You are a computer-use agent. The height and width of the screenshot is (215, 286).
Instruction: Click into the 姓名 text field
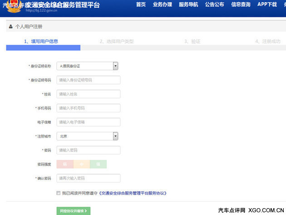[89, 94]
